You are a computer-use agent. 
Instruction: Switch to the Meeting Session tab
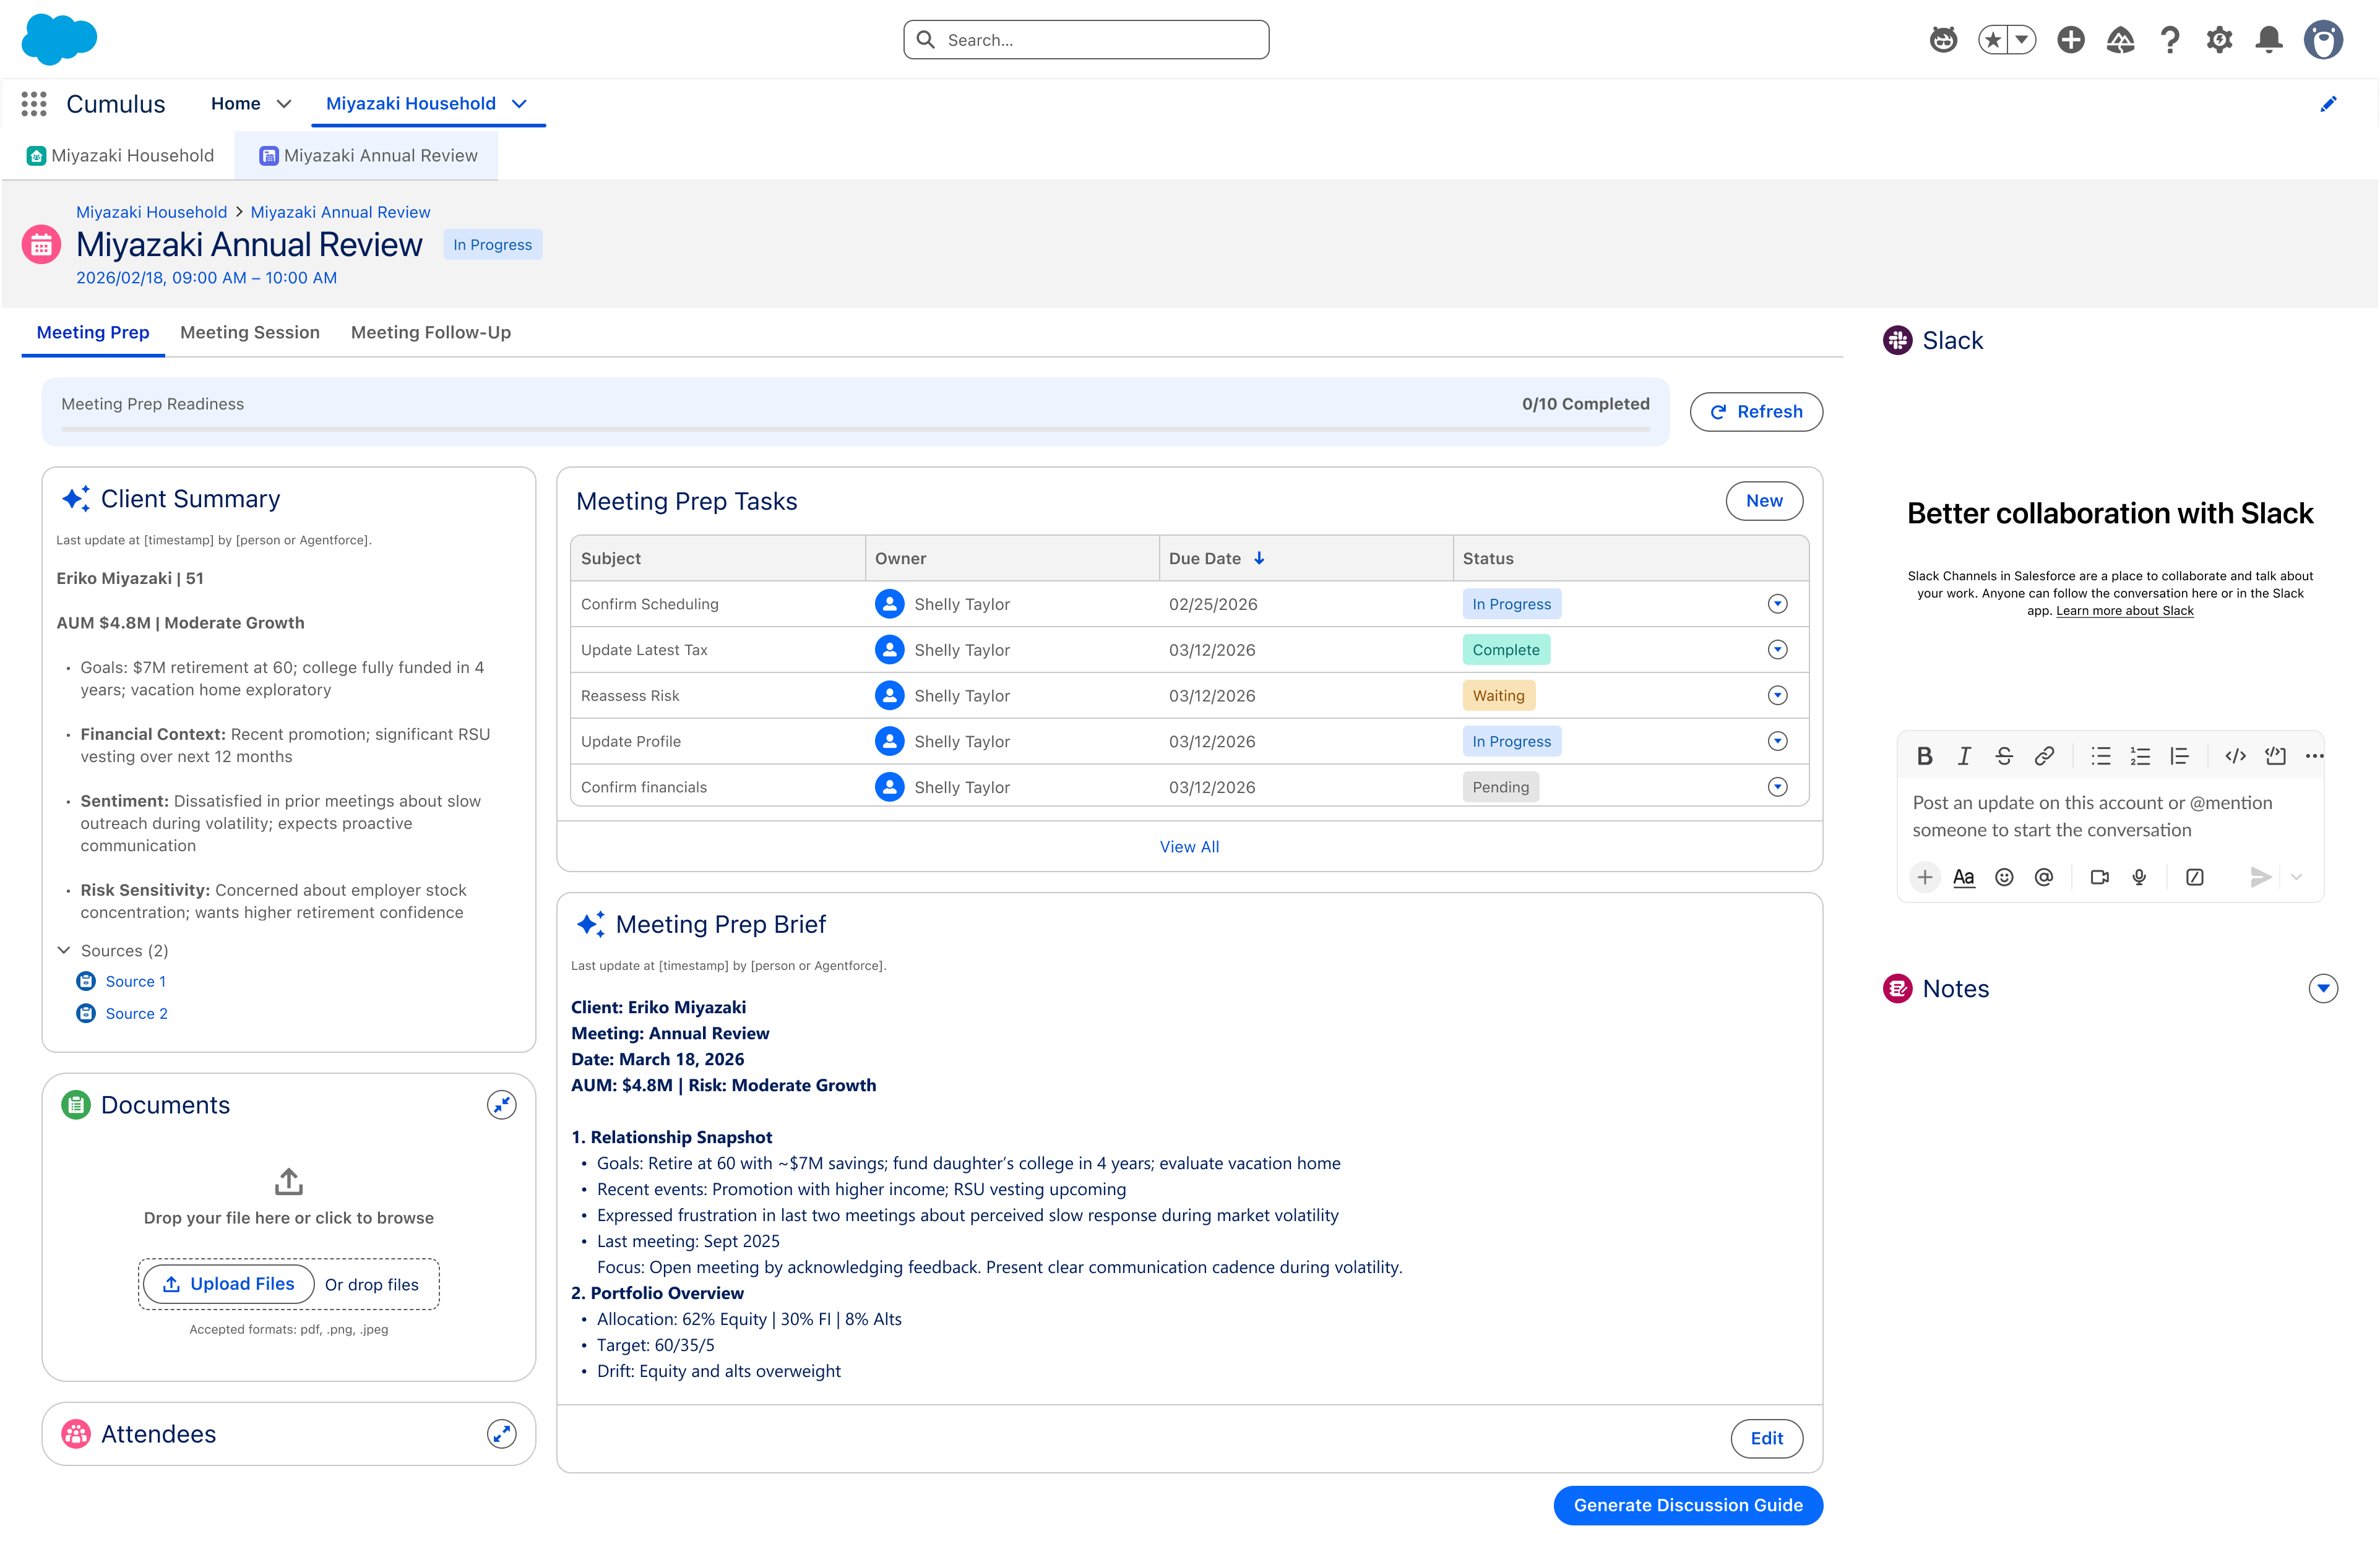[250, 333]
